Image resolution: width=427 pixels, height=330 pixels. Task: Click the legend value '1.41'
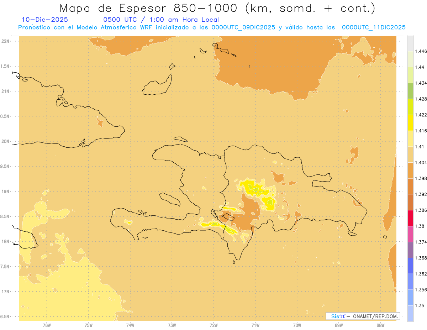(x=420, y=146)
